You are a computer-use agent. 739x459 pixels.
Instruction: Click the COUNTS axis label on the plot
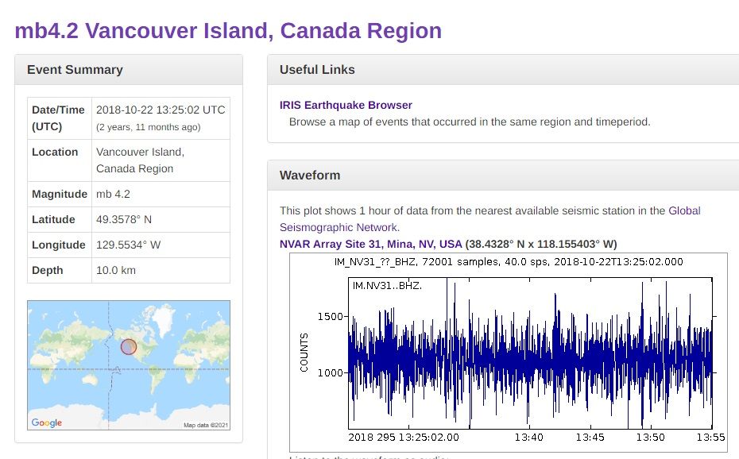[304, 353]
